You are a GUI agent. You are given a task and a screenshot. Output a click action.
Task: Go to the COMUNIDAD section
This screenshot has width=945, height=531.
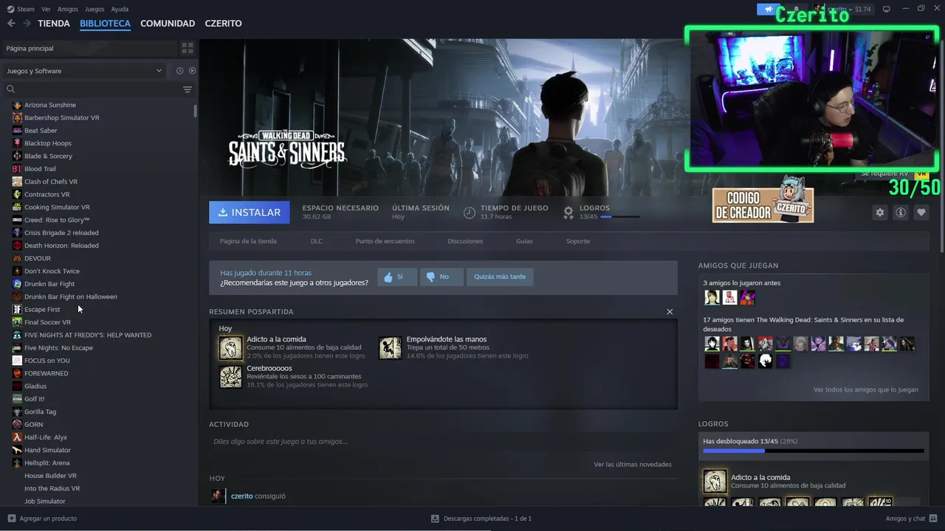(168, 24)
